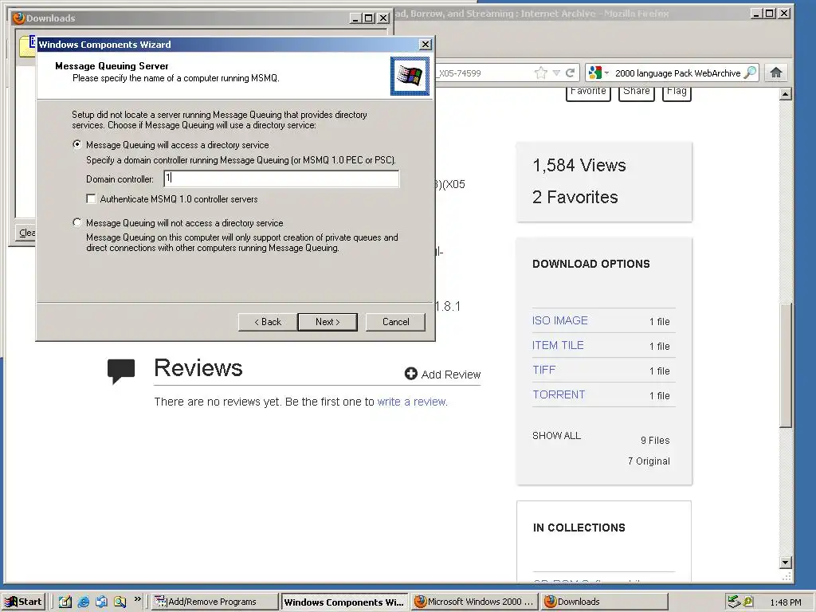Switch to Downloads taskbar button
The width and height of the screenshot is (816, 612).
pos(604,602)
